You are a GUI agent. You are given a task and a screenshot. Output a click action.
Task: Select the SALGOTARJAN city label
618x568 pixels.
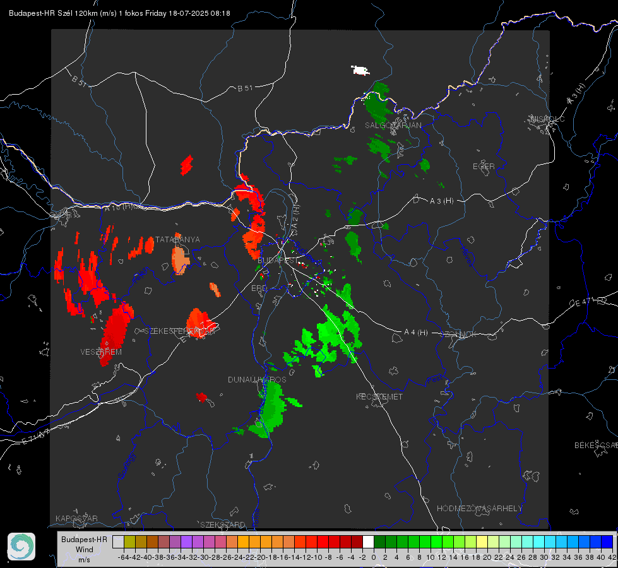393,126
